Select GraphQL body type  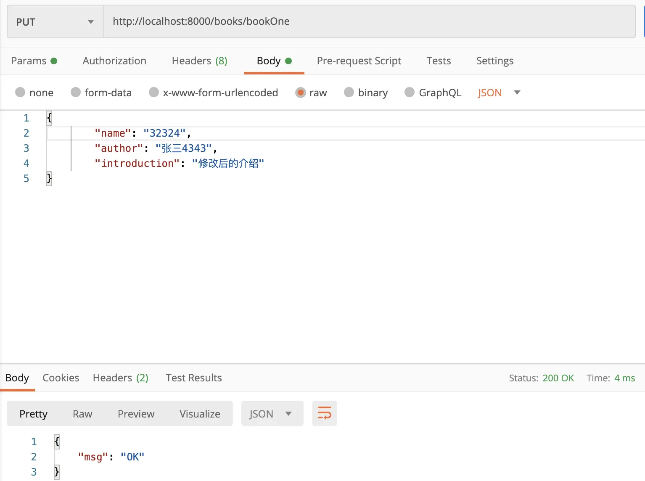[x=410, y=92]
